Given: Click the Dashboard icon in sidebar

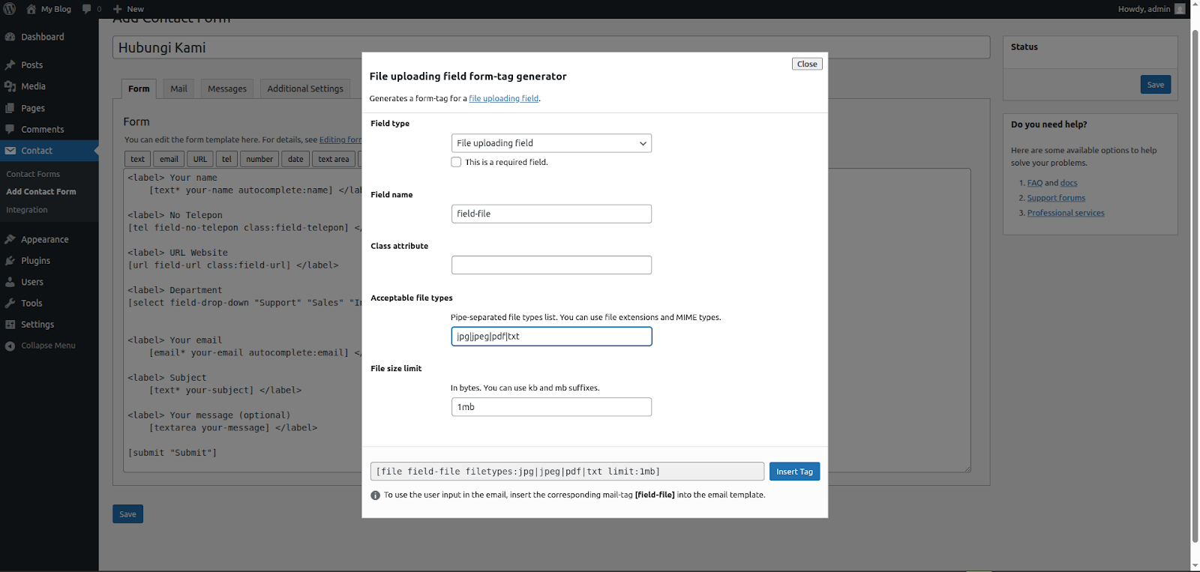Looking at the screenshot, I should click(x=10, y=37).
